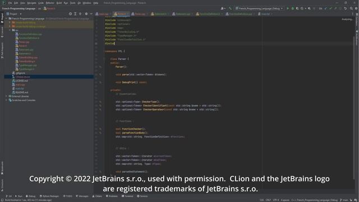This screenshot has width=359, height=202.
Task: Click Run with Coverage icon
Action: [x=297, y=8]
